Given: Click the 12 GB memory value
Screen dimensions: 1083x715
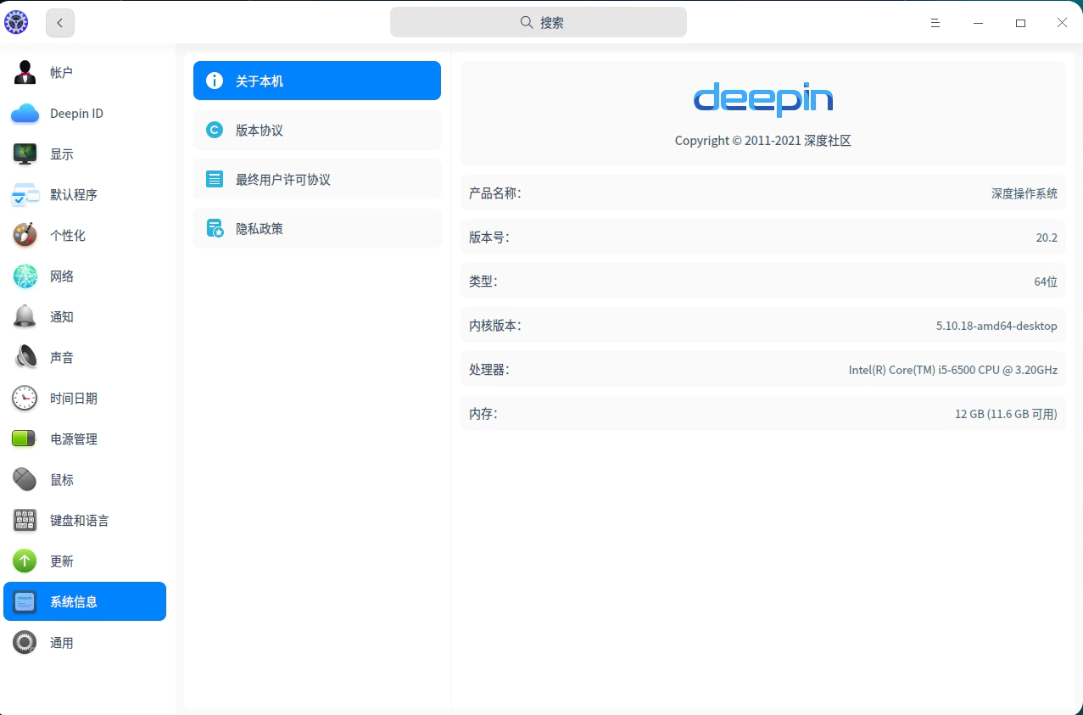Looking at the screenshot, I should coord(1007,414).
